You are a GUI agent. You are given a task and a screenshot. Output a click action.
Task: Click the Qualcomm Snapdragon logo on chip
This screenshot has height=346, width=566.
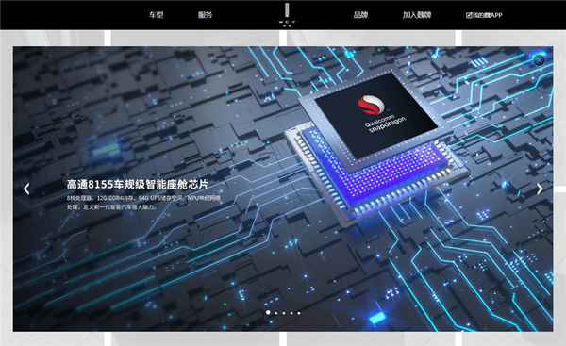tap(377, 114)
